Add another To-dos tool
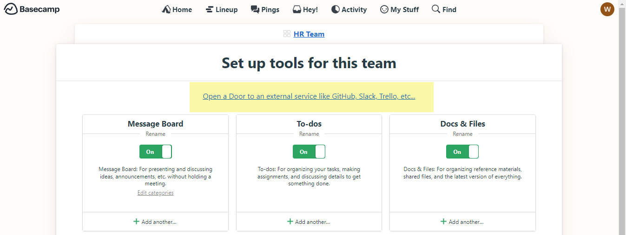 (309, 222)
